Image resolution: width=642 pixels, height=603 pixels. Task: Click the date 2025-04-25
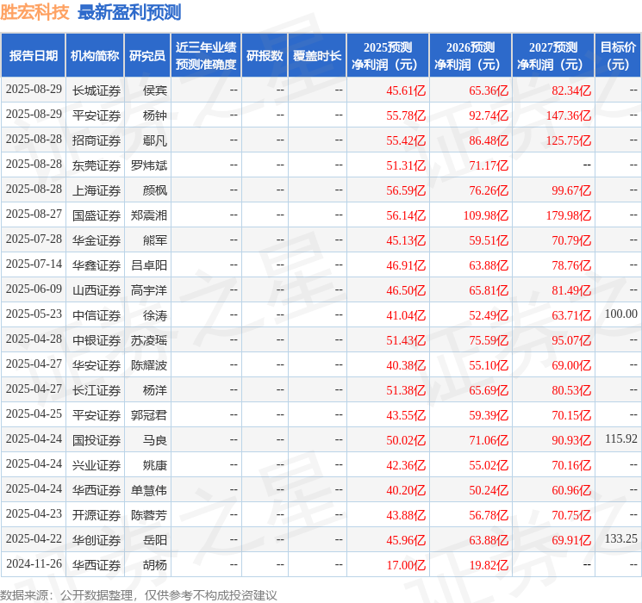pyautogui.click(x=34, y=413)
